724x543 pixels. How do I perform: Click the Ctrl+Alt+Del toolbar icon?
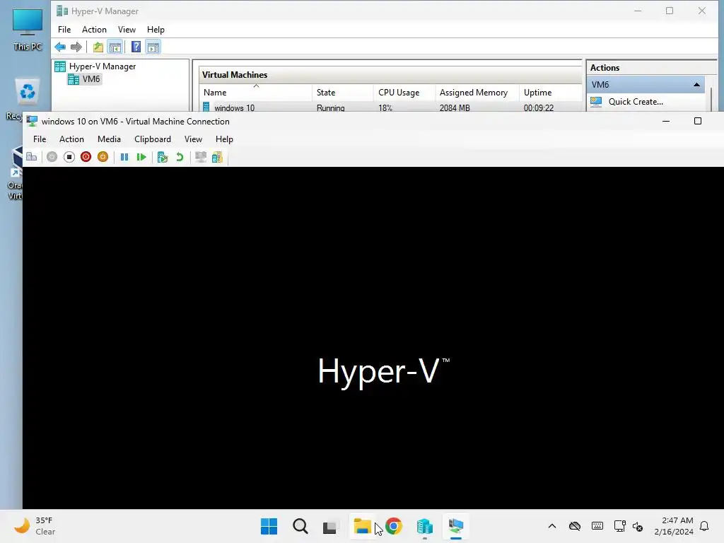[x=31, y=157]
